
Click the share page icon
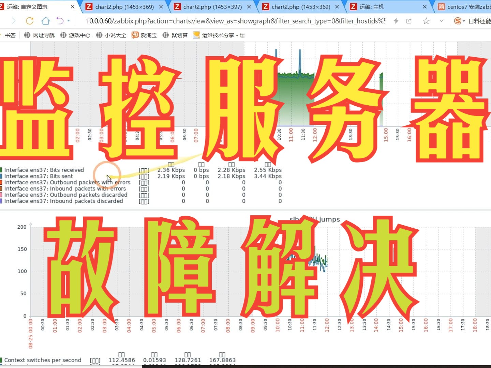[409, 21]
